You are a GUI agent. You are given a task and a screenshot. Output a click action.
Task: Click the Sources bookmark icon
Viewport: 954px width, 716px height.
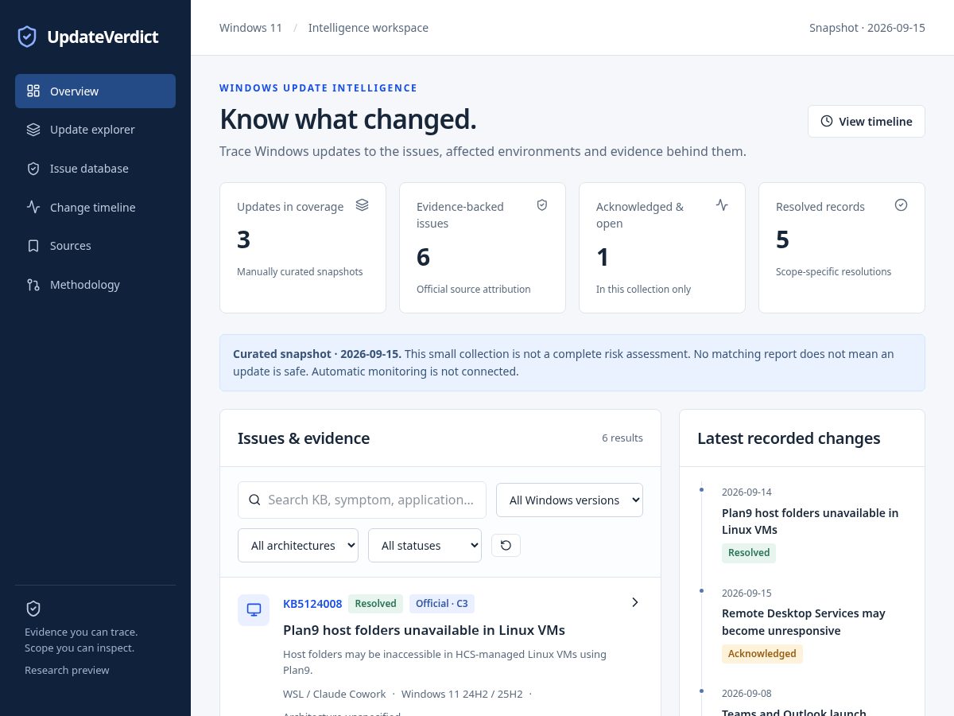point(33,246)
